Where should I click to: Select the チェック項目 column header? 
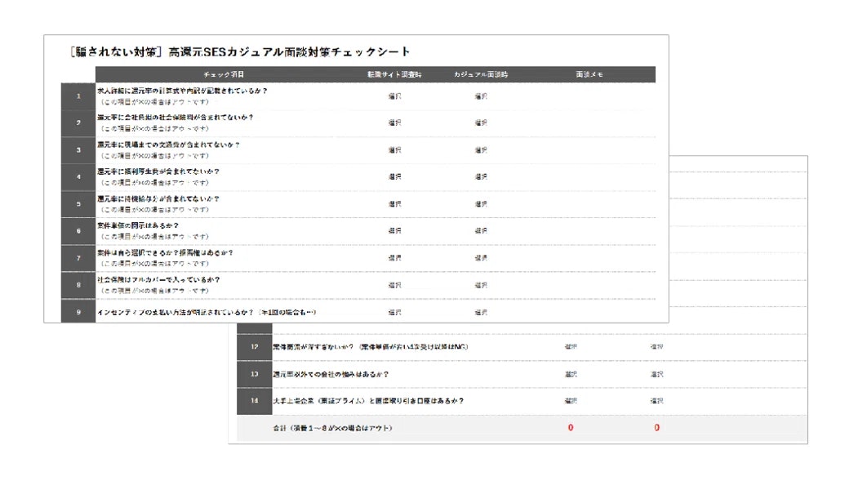pos(220,74)
